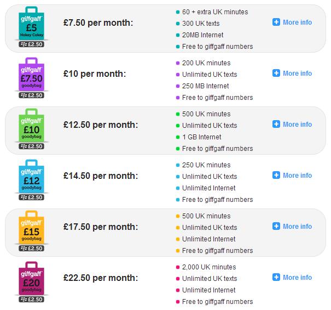
Task: Open More info link for £14.50 plan
Action: 297,176
